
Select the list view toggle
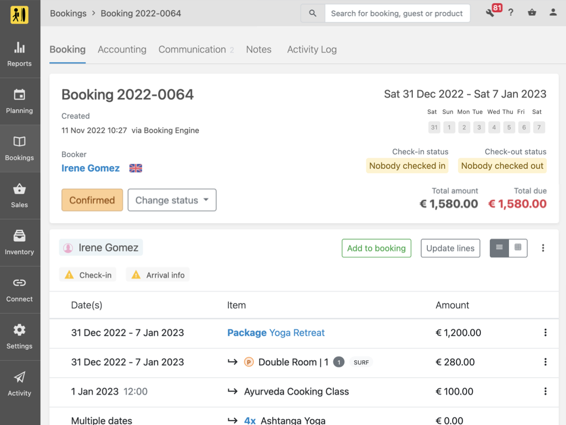pyautogui.click(x=499, y=248)
